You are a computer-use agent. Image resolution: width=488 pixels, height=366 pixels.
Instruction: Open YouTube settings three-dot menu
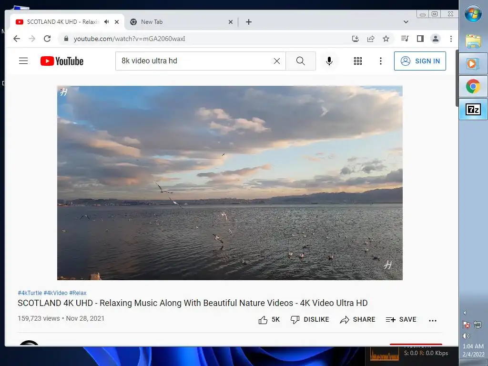381,61
